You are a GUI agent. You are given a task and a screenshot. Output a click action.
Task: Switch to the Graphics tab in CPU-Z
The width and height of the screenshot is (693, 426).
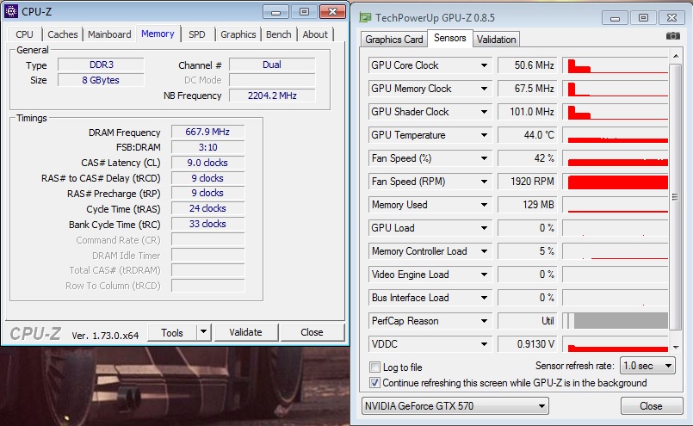pos(238,34)
